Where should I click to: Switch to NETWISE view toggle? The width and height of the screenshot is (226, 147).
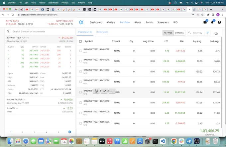[168, 33]
